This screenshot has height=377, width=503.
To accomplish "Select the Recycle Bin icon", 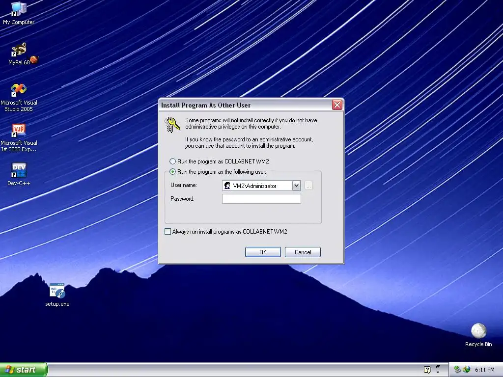I will 478,335.
